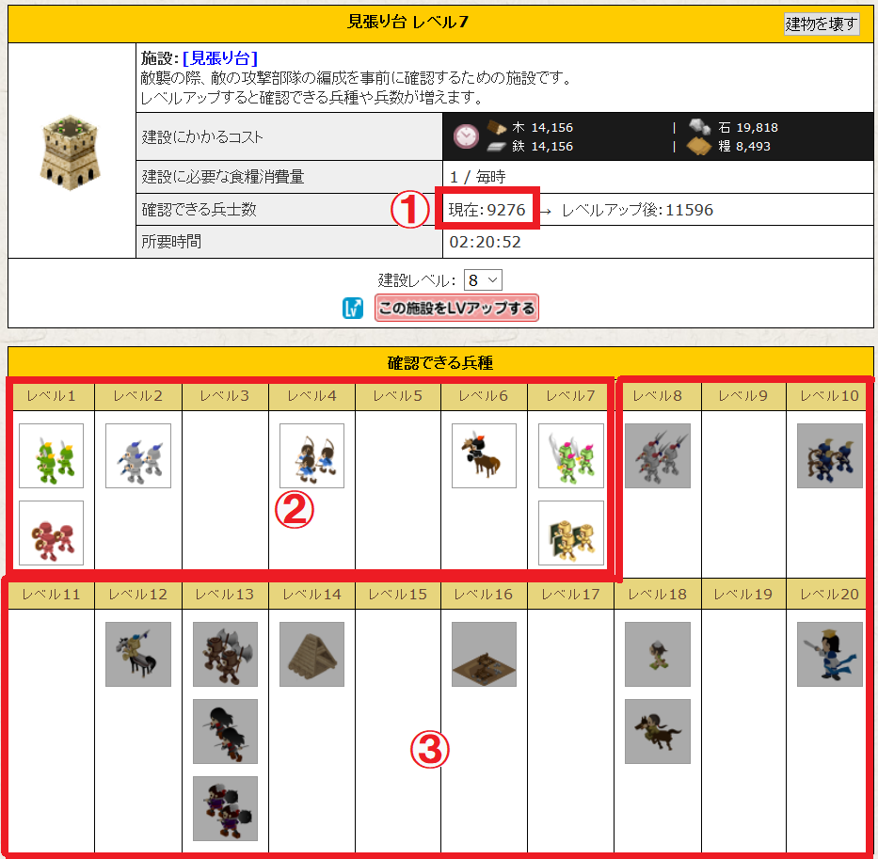Select the golden shield soldiers icon under Level 7
Screen dimensions: 878x859
(571, 533)
